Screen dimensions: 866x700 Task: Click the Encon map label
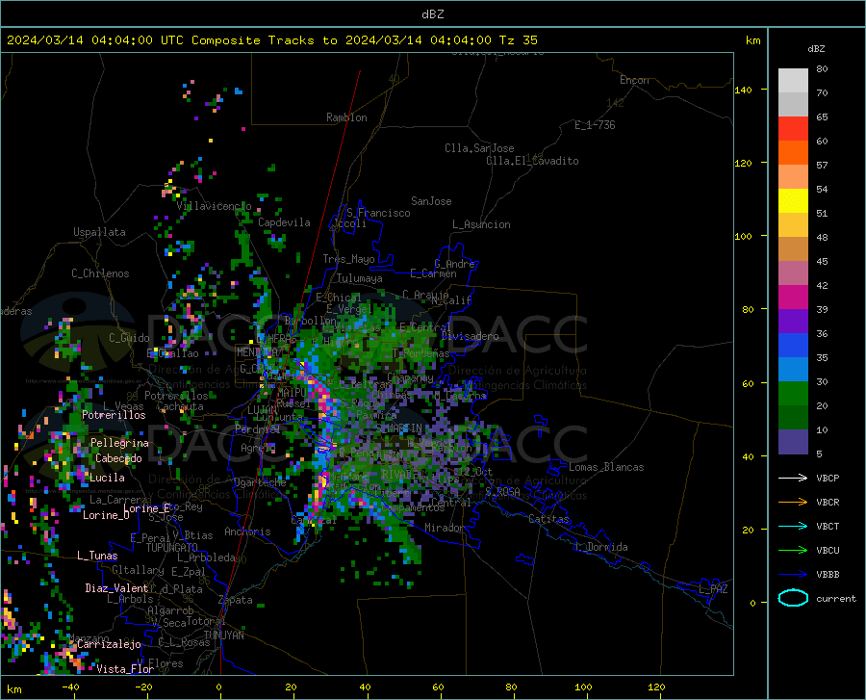pos(634,80)
